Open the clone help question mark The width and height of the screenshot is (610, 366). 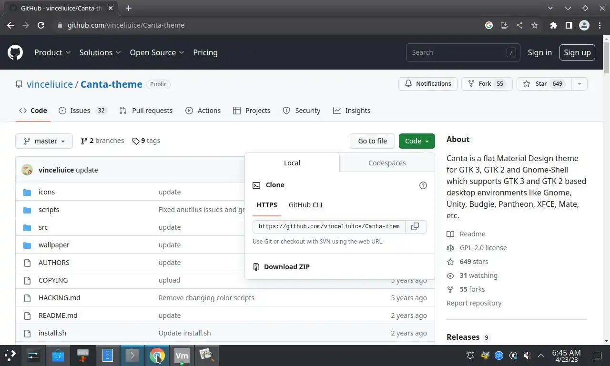coord(423,185)
